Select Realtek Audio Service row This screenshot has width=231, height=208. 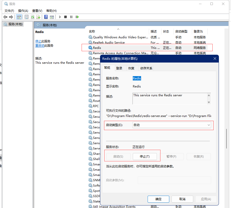point(148,42)
